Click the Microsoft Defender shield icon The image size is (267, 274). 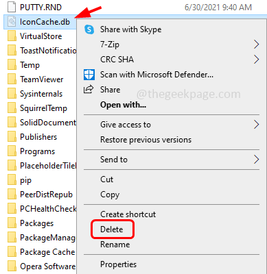click(89, 75)
